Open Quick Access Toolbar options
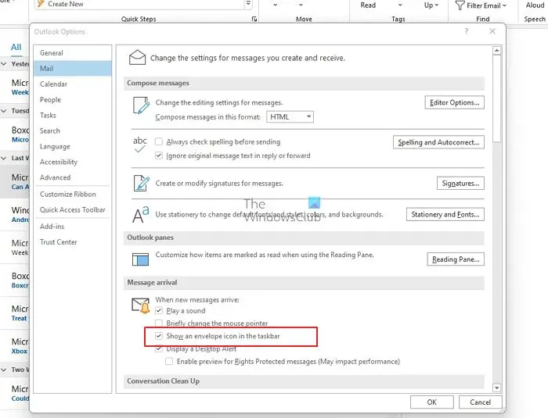This screenshot has height=418, width=548. [x=73, y=209]
